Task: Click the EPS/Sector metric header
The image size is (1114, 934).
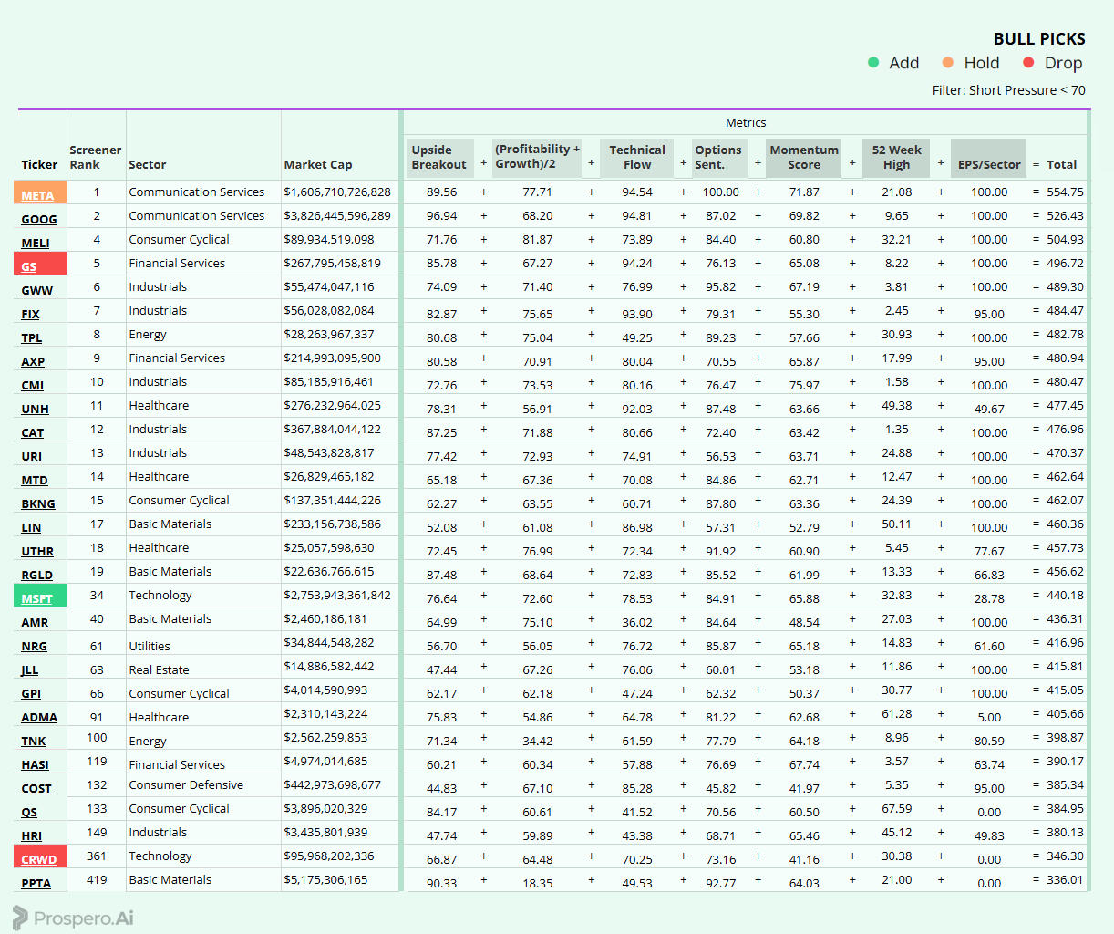Action: point(989,164)
